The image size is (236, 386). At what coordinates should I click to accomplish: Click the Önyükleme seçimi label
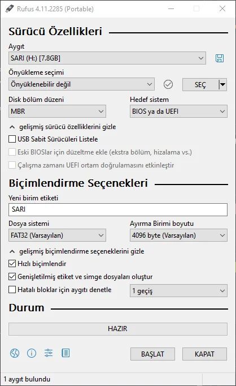[36, 72]
